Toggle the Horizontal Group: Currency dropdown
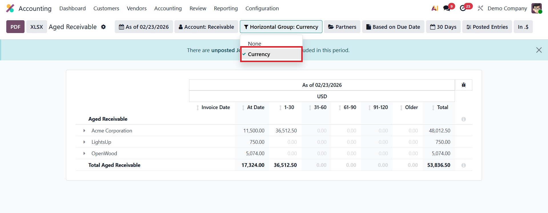Viewport: 548px width, 213px height. pyautogui.click(x=281, y=27)
